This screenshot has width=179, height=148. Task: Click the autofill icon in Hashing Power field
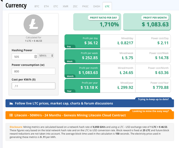(x=36, y=57)
